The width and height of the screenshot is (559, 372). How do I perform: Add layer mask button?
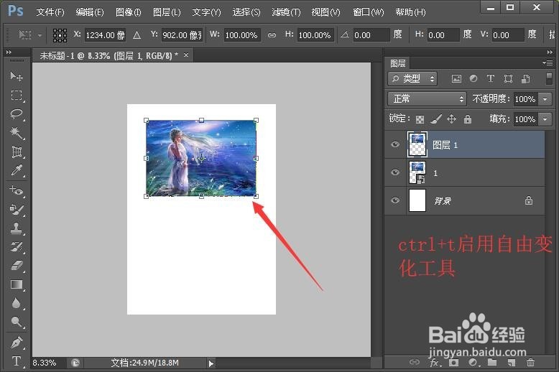coord(454,363)
